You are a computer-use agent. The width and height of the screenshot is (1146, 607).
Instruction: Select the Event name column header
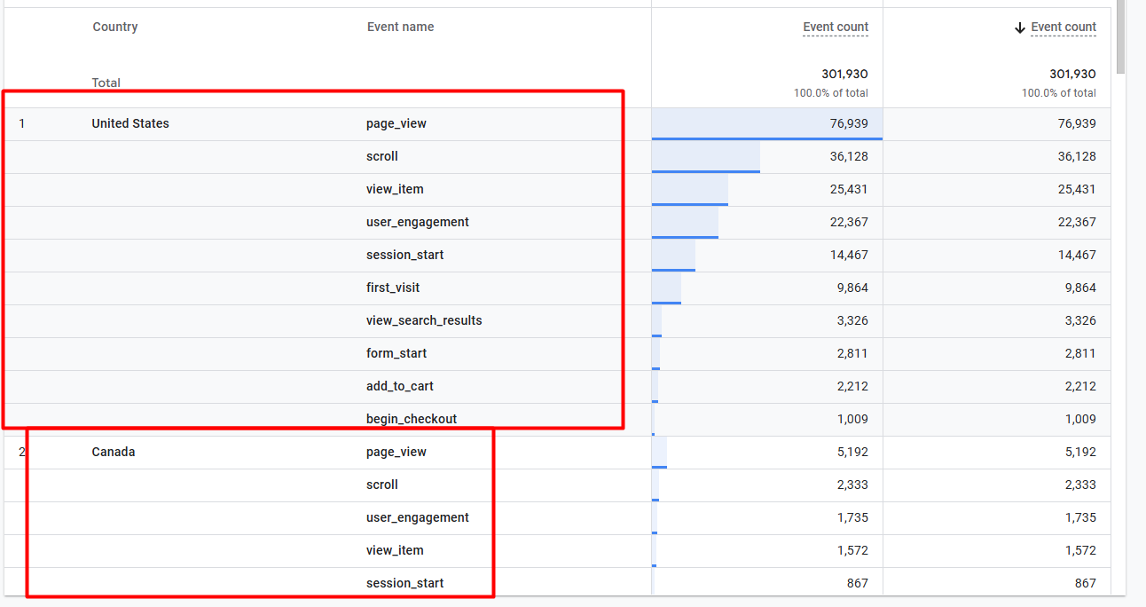(x=401, y=27)
